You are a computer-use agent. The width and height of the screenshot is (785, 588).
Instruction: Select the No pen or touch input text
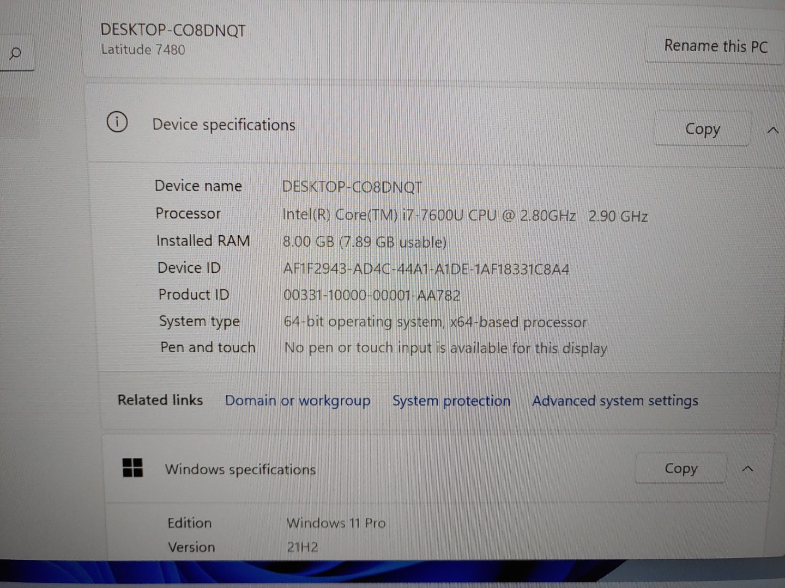(x=445, y=348)
